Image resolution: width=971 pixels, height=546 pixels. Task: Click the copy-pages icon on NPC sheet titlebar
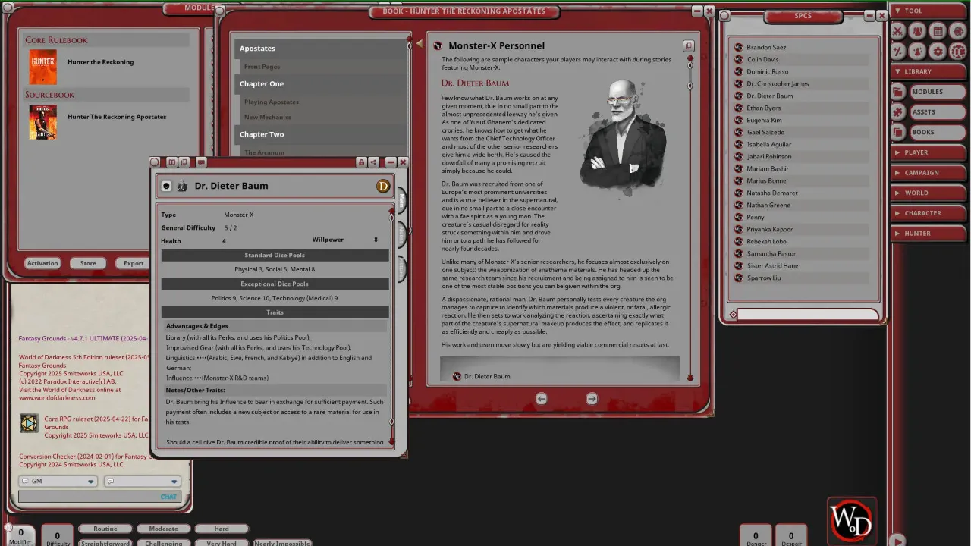[x=184, y=162]
